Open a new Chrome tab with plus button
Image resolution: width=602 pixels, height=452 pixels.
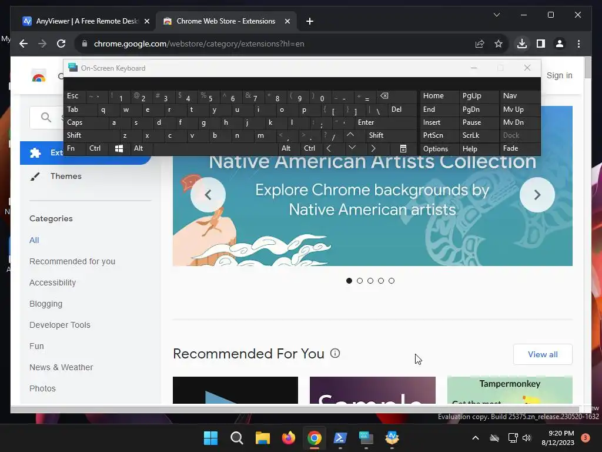click(310, 21)
